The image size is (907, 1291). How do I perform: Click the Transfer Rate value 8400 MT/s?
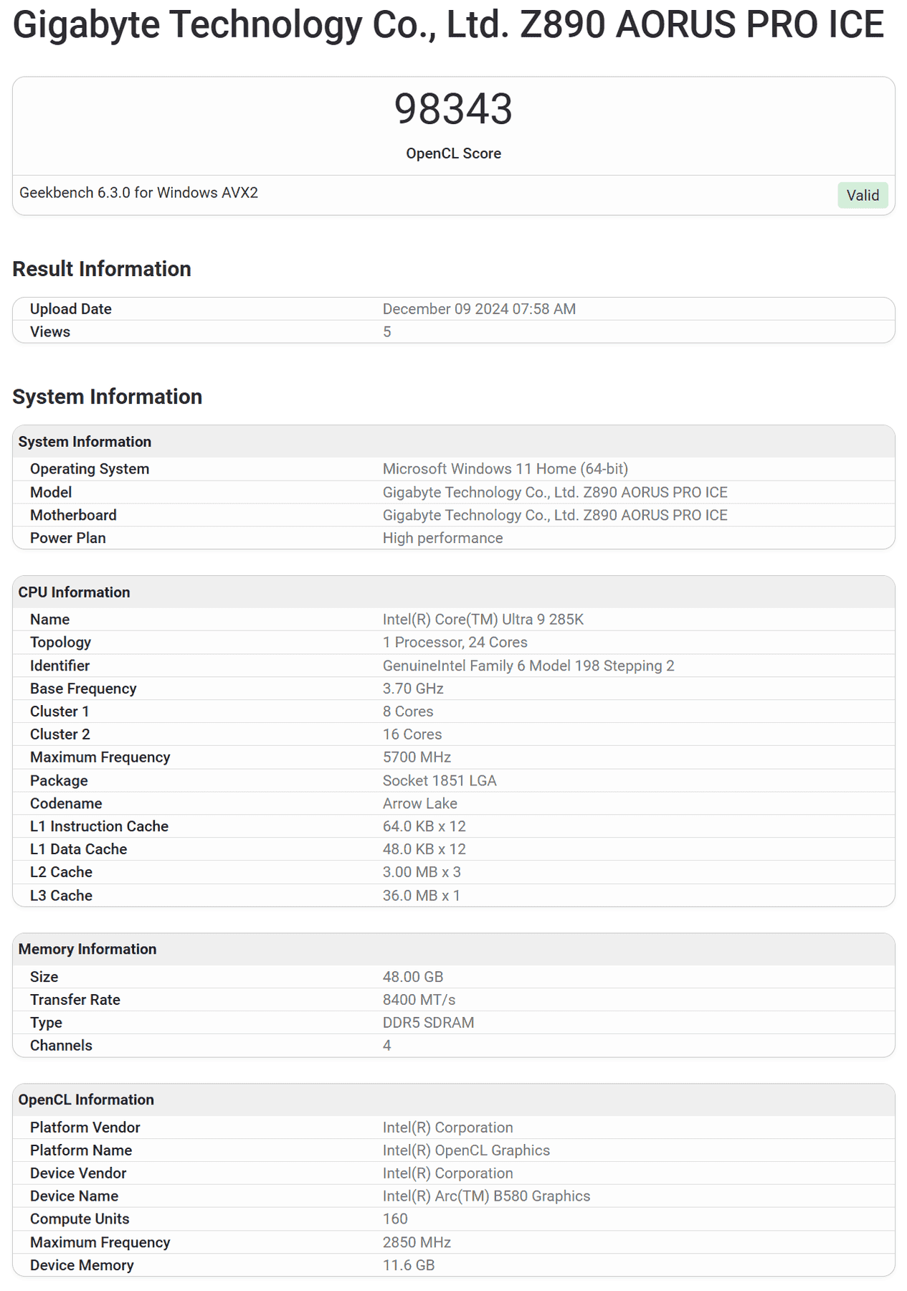[419, 1000]
